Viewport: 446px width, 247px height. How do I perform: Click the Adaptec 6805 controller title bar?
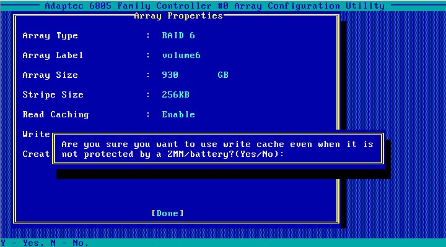click(x=214, y=6)
